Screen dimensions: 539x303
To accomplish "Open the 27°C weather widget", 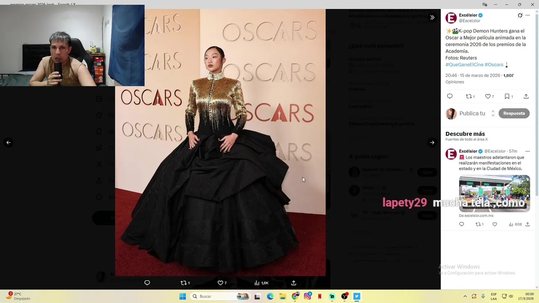I will [18, 296].
